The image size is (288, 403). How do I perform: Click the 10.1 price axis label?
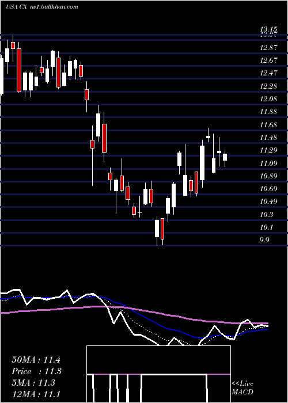(266, 227)
